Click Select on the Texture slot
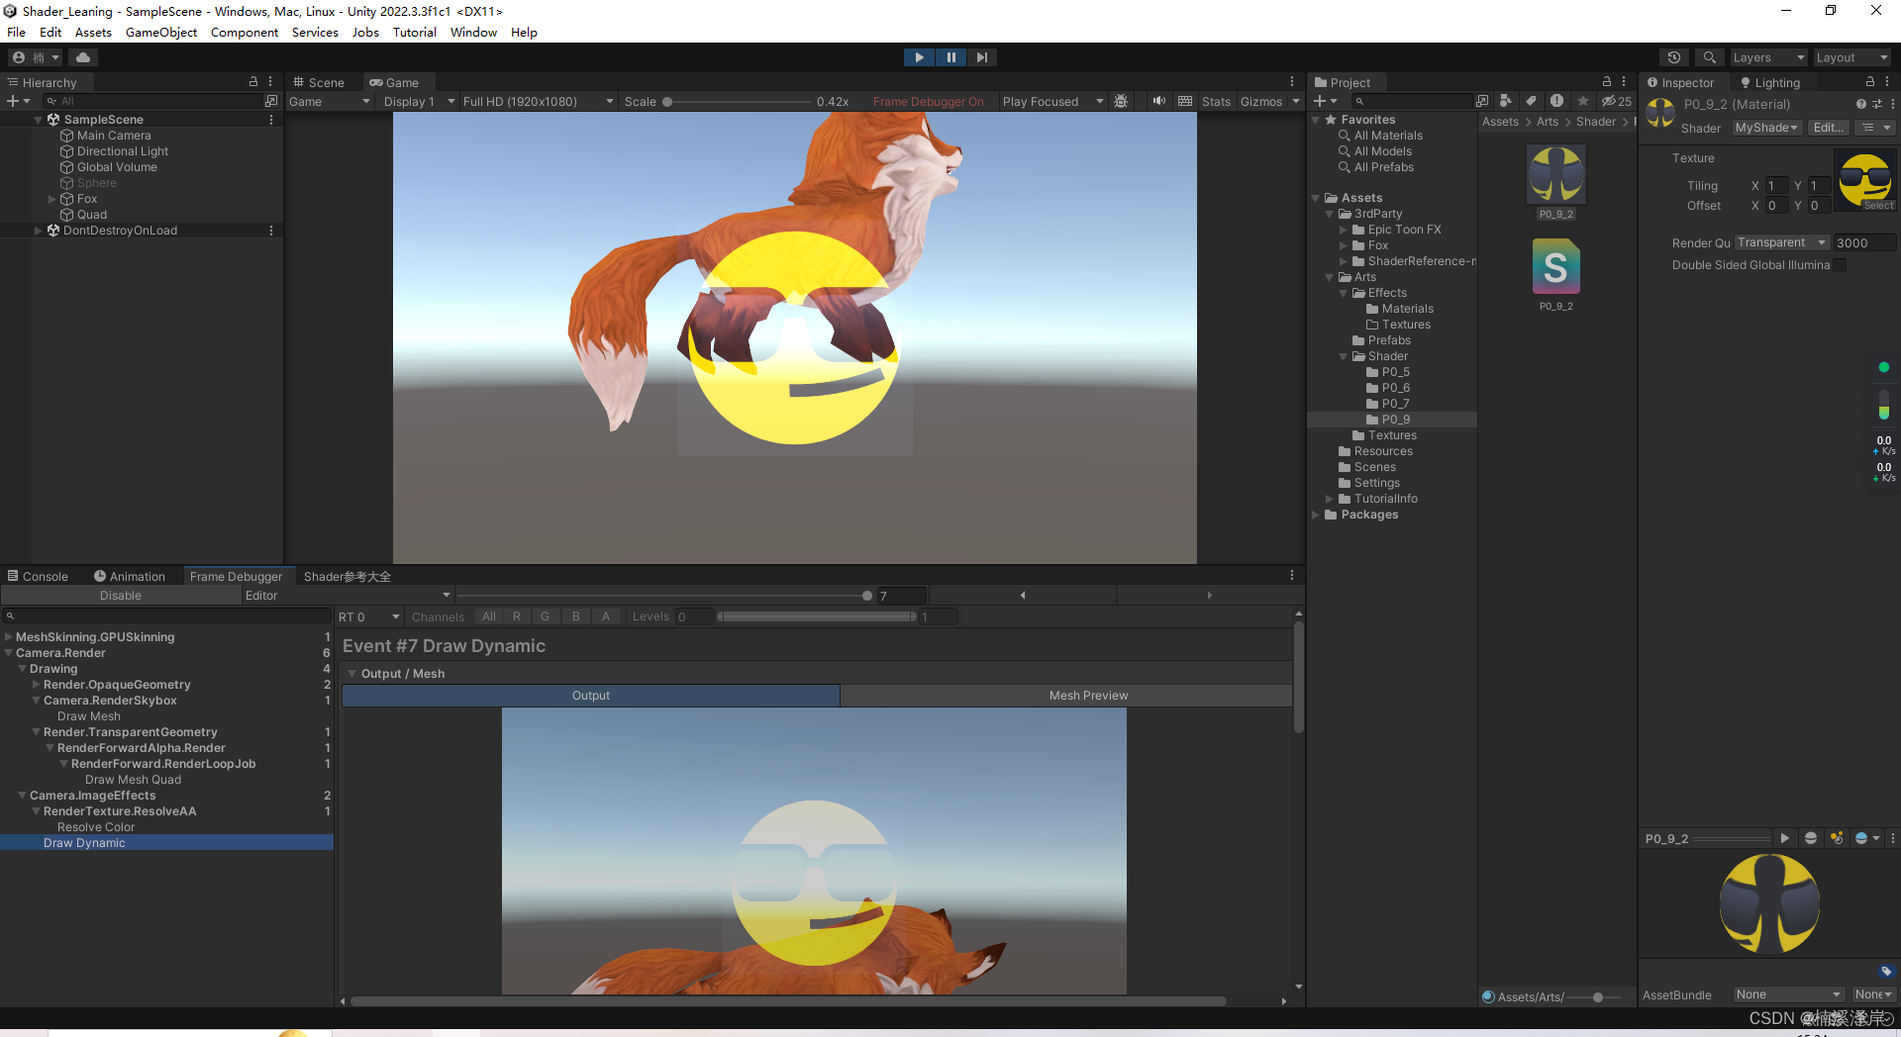The height and width of the screenshot is (1037, 1901). coord(1878,206)
